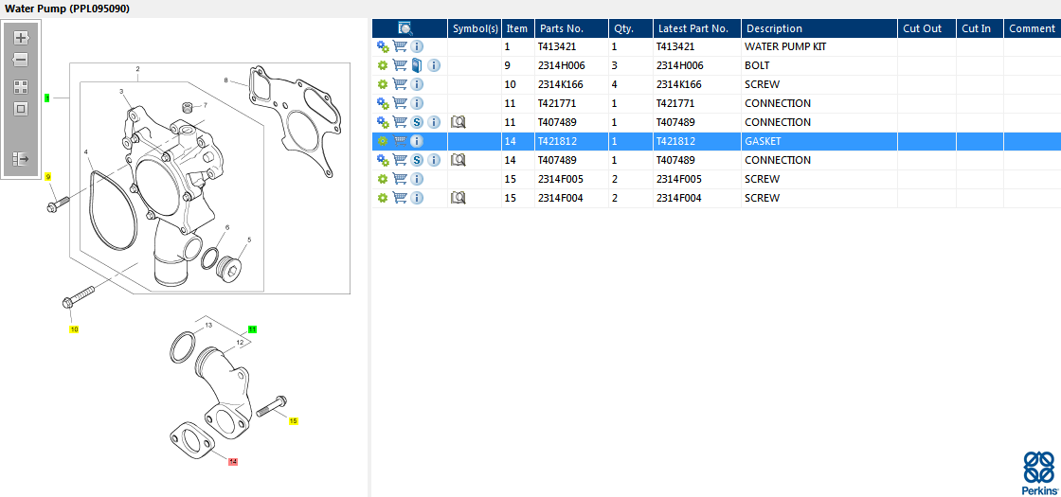This screenshot has height=497, width=1061.
Task: Click the Perkins logo
Action: [x=1039, y=472]
